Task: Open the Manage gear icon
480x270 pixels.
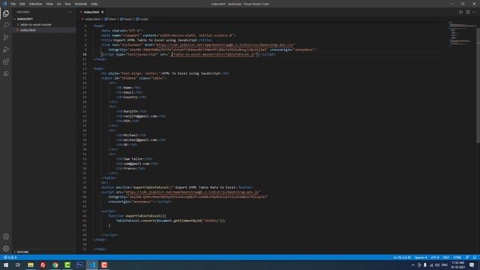Action: pos(6,248)
